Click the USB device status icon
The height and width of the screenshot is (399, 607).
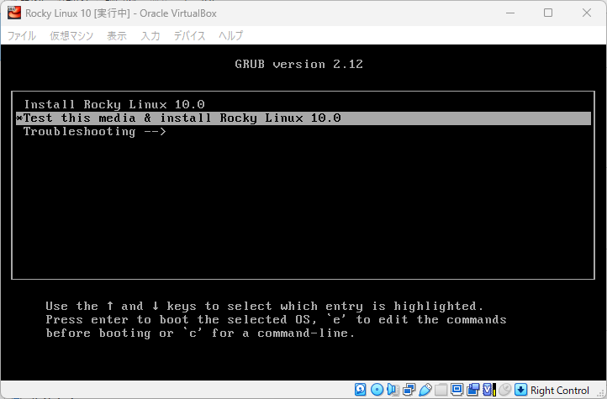pyautogui.click(x=425, y=390)
